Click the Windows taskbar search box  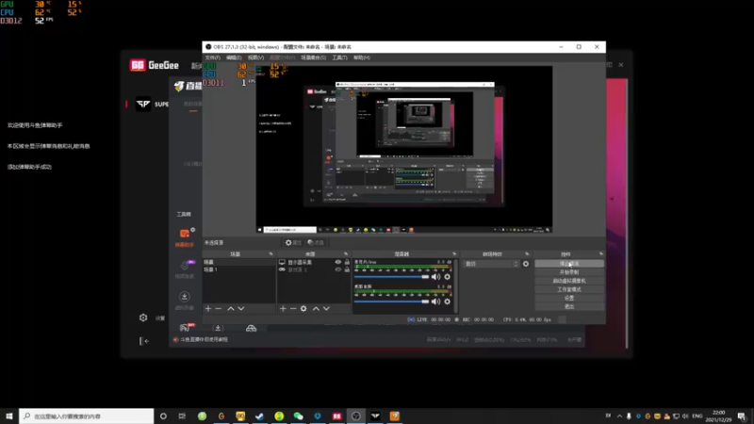point(87,416)
